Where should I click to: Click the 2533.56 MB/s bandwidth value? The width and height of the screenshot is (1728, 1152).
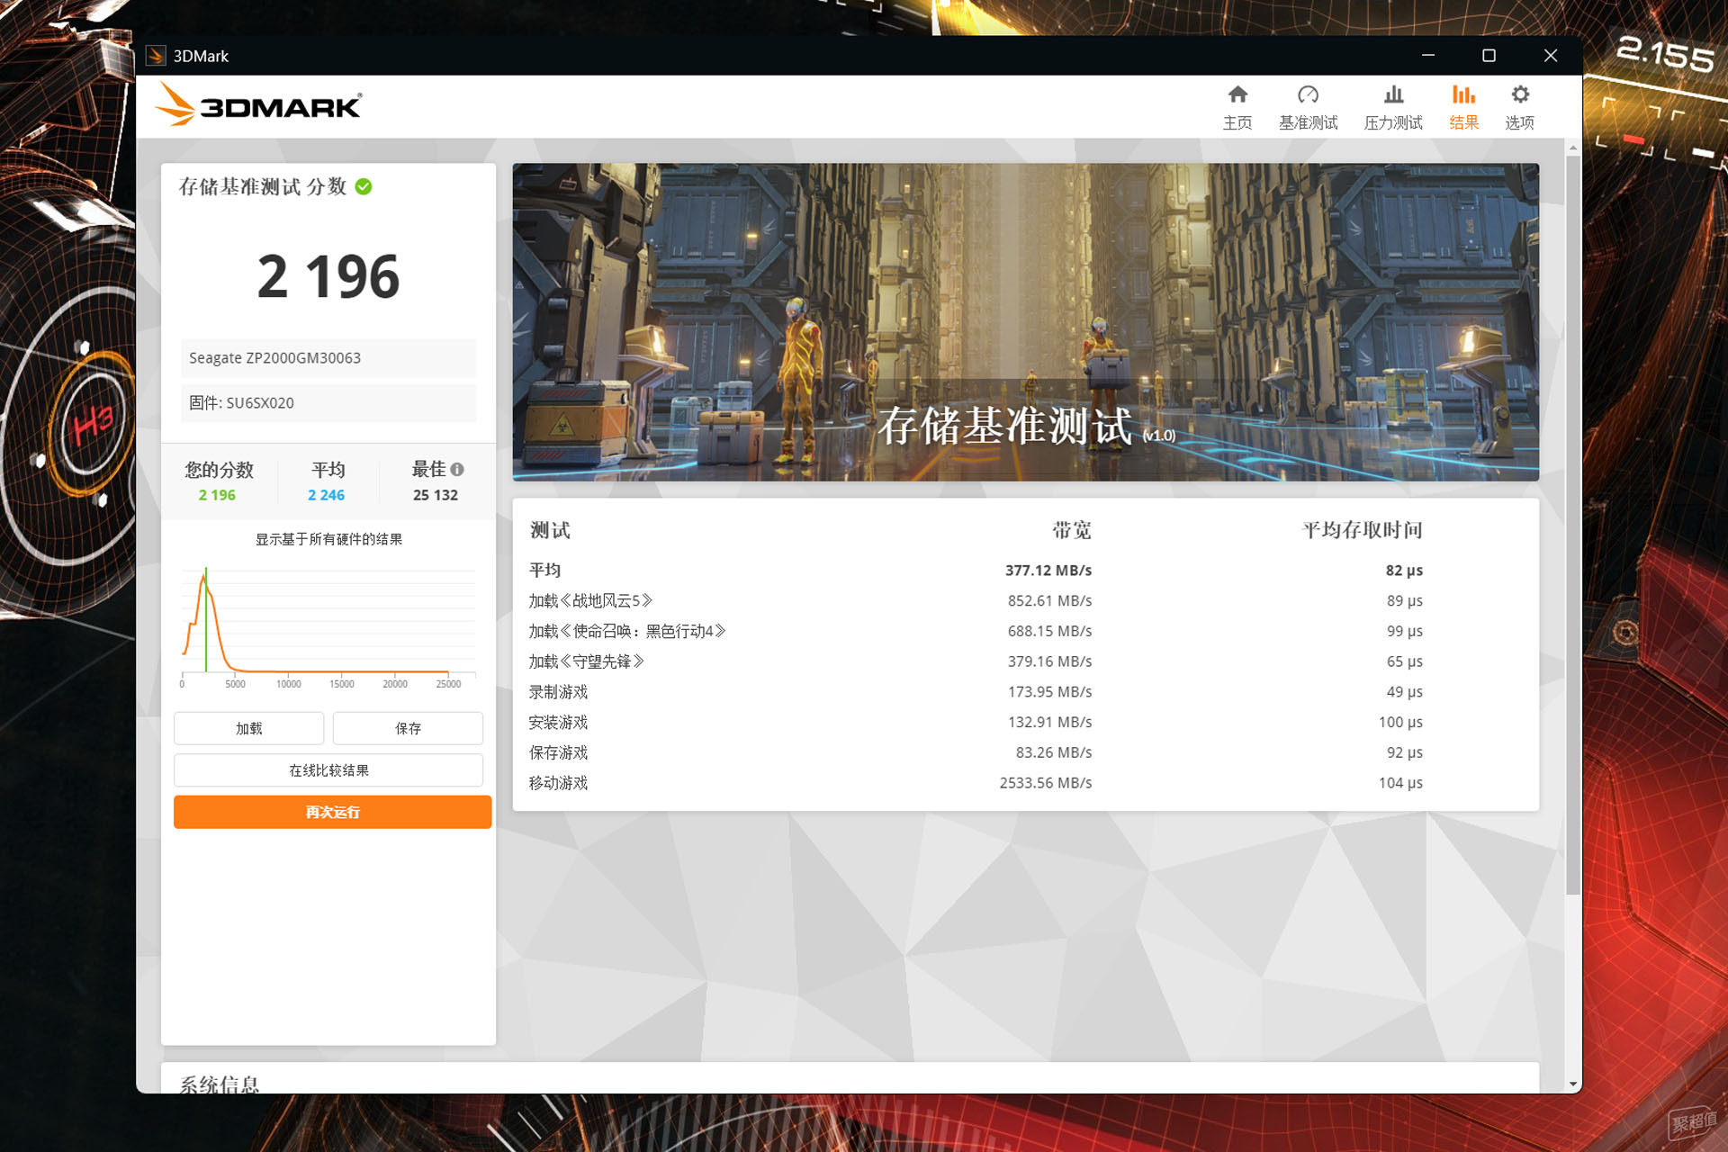click(x=1045, y=783)
